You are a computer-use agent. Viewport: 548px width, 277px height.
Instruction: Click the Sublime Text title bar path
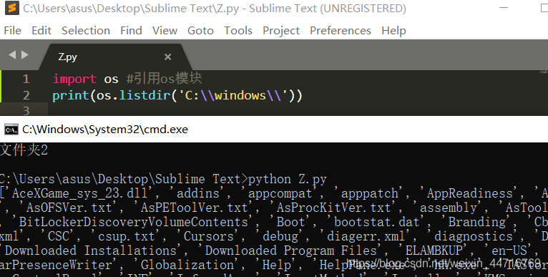point(215,9)
